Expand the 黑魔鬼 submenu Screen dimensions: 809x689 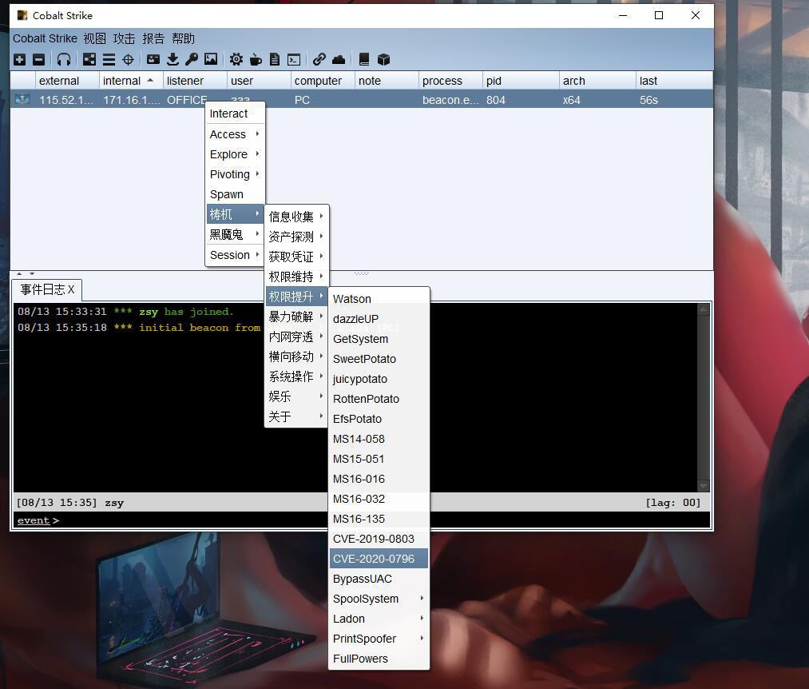236,234
